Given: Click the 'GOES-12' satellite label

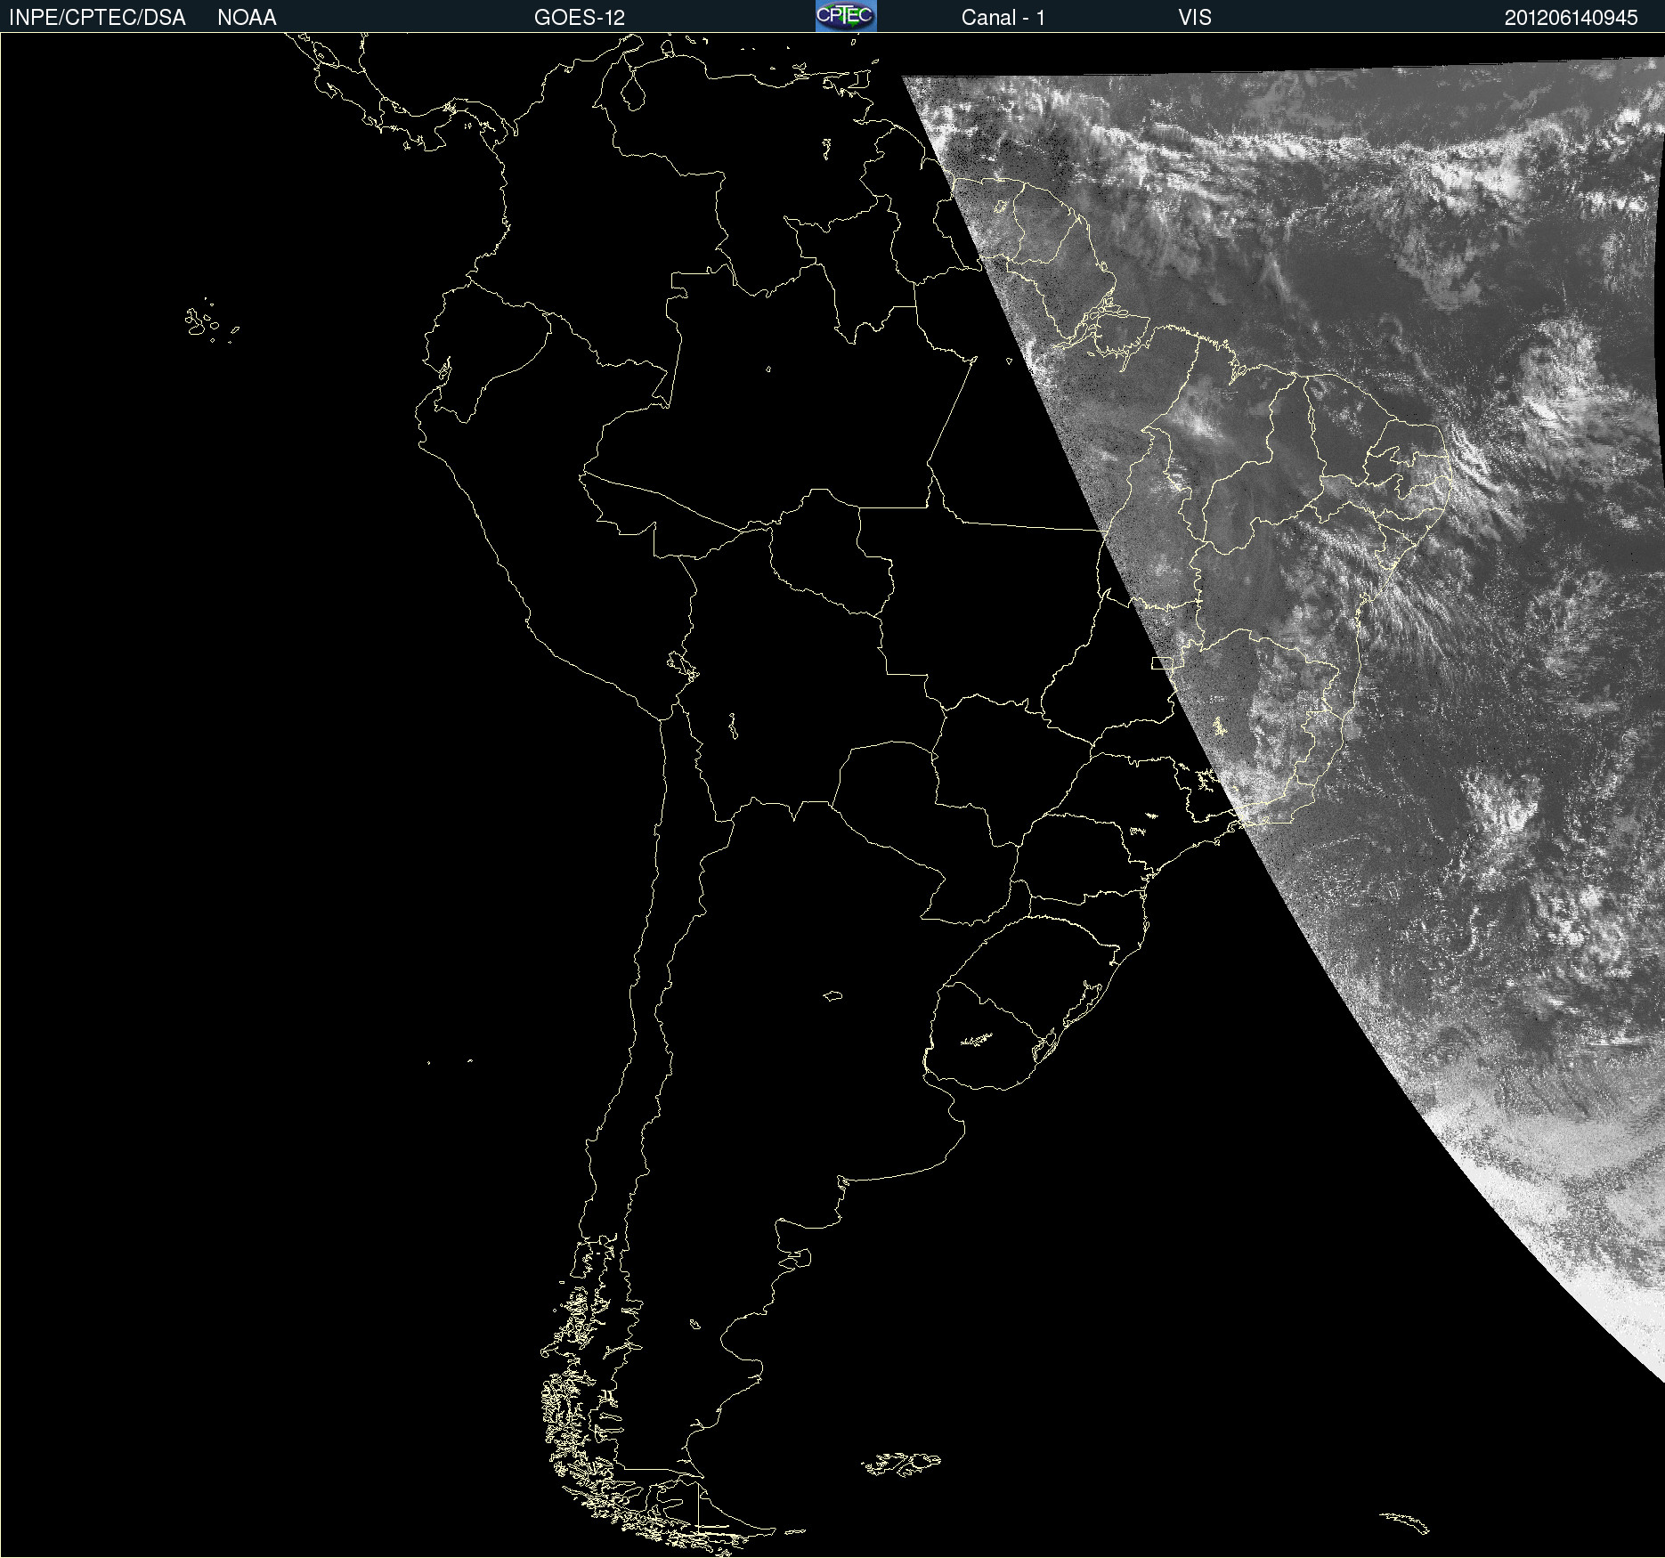Looking at the screenshot, I should pos(580,18).
